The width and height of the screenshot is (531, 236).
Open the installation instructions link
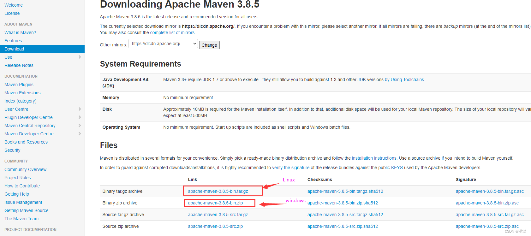375,158
